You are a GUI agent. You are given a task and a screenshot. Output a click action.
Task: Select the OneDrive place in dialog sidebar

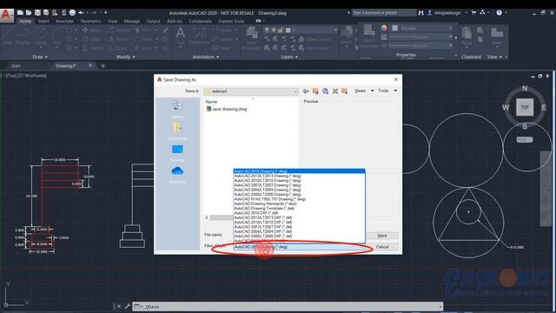(177, 175)
